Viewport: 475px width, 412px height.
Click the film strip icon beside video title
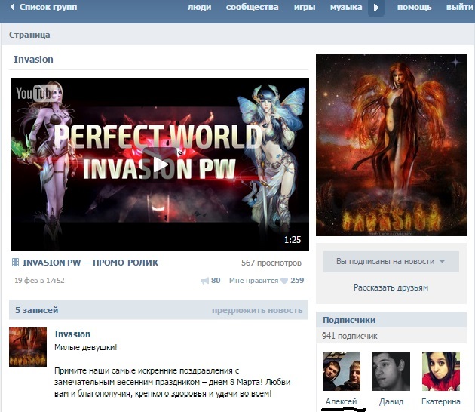click(x=15, y=263)
